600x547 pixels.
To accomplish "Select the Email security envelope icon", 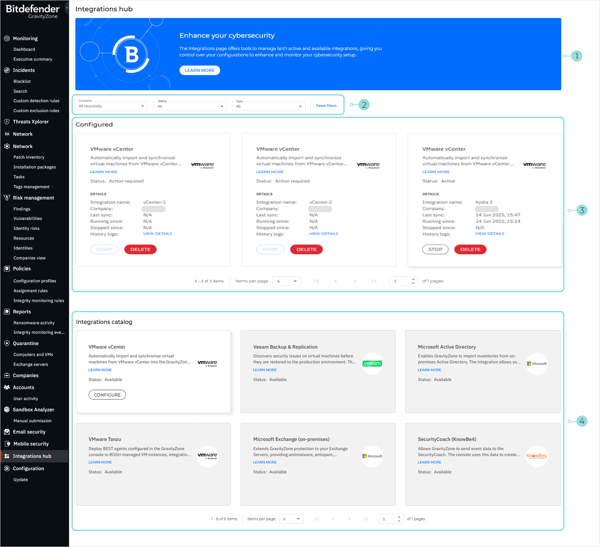I will (7, 432).
